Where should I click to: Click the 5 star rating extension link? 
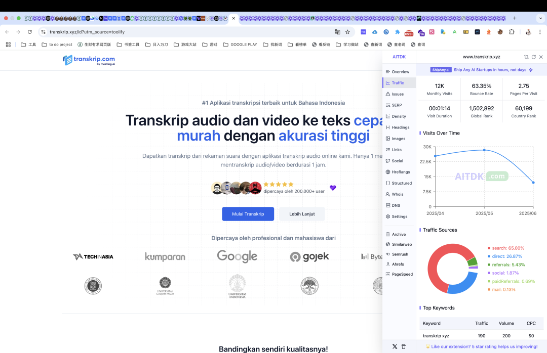pyautogui.click(x=482, y=347)
